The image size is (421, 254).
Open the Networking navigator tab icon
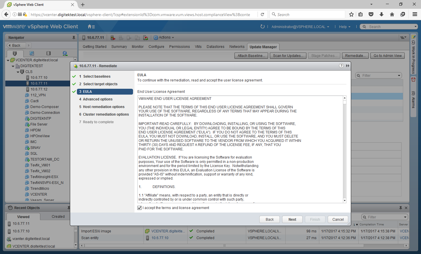65,53
